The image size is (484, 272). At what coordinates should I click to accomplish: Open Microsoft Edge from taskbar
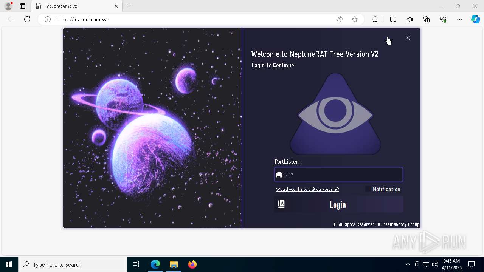(x=155, y=264)
